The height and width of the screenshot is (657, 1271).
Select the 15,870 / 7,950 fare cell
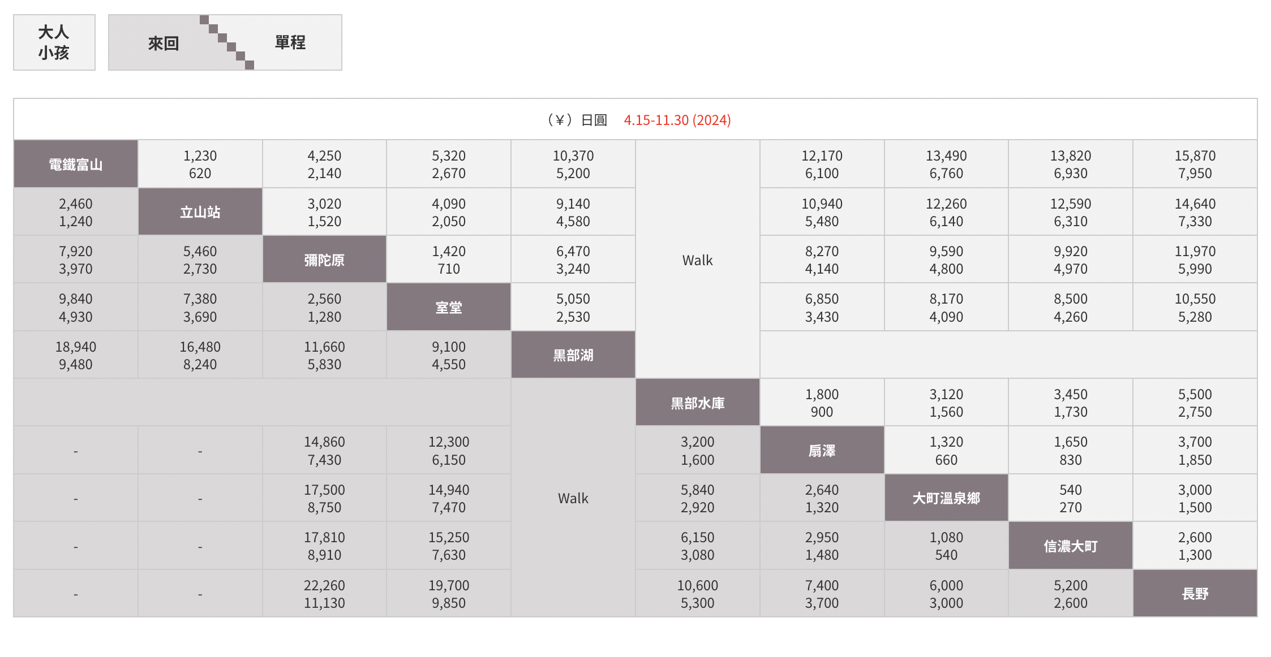(1195, 164)
